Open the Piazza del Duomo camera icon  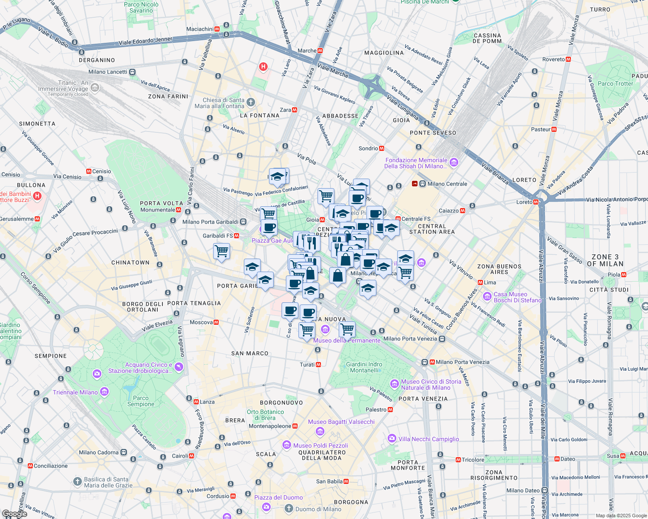point(266,506)
